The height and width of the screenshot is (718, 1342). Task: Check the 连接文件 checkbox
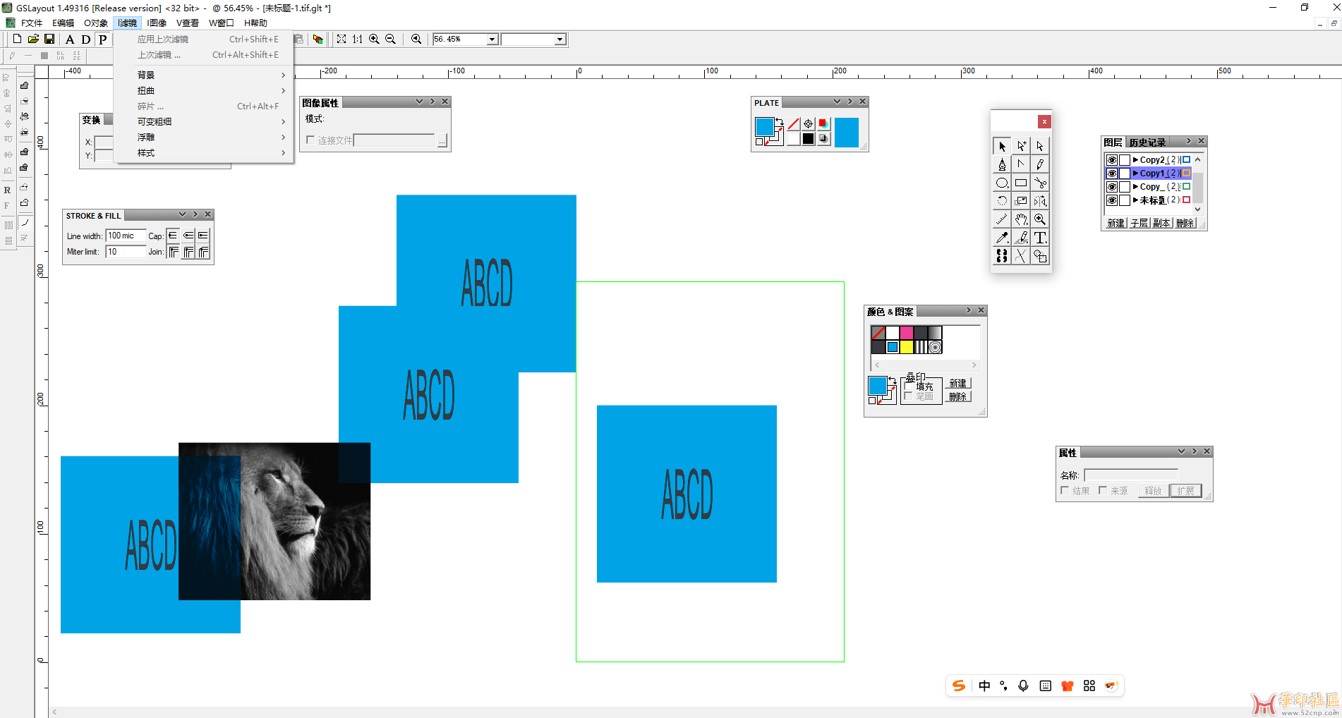(x=310, y=140)
